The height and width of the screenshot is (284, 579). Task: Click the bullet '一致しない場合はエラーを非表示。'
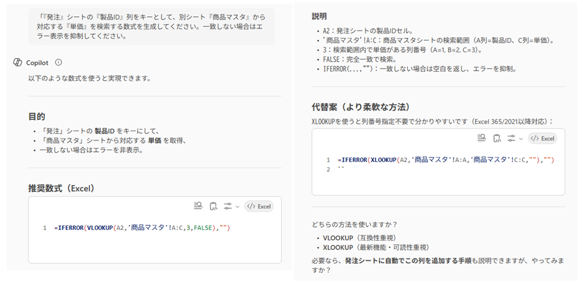(x=91, y=150)
